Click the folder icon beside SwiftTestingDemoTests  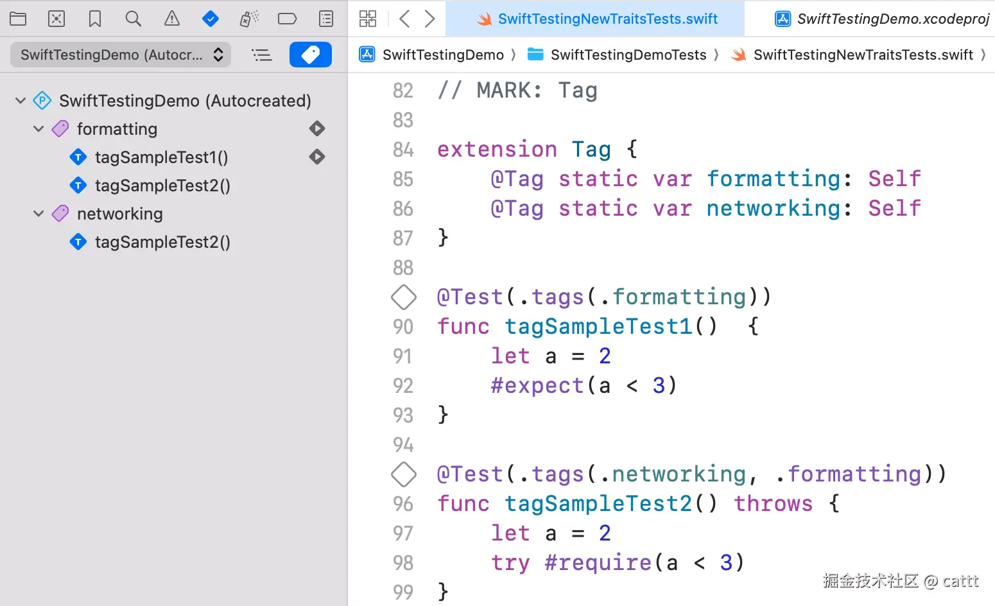tap(535, 55)
